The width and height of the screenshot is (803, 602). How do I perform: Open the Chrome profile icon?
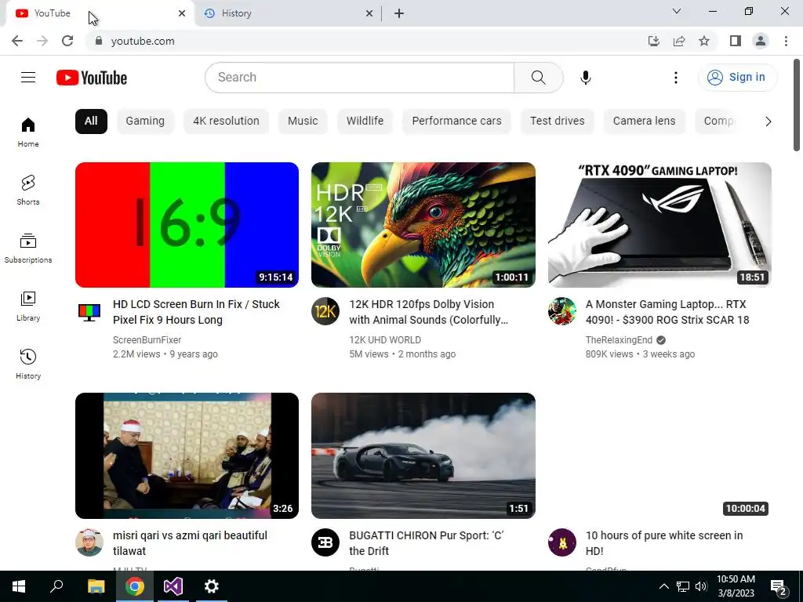(x=761, y=41)
